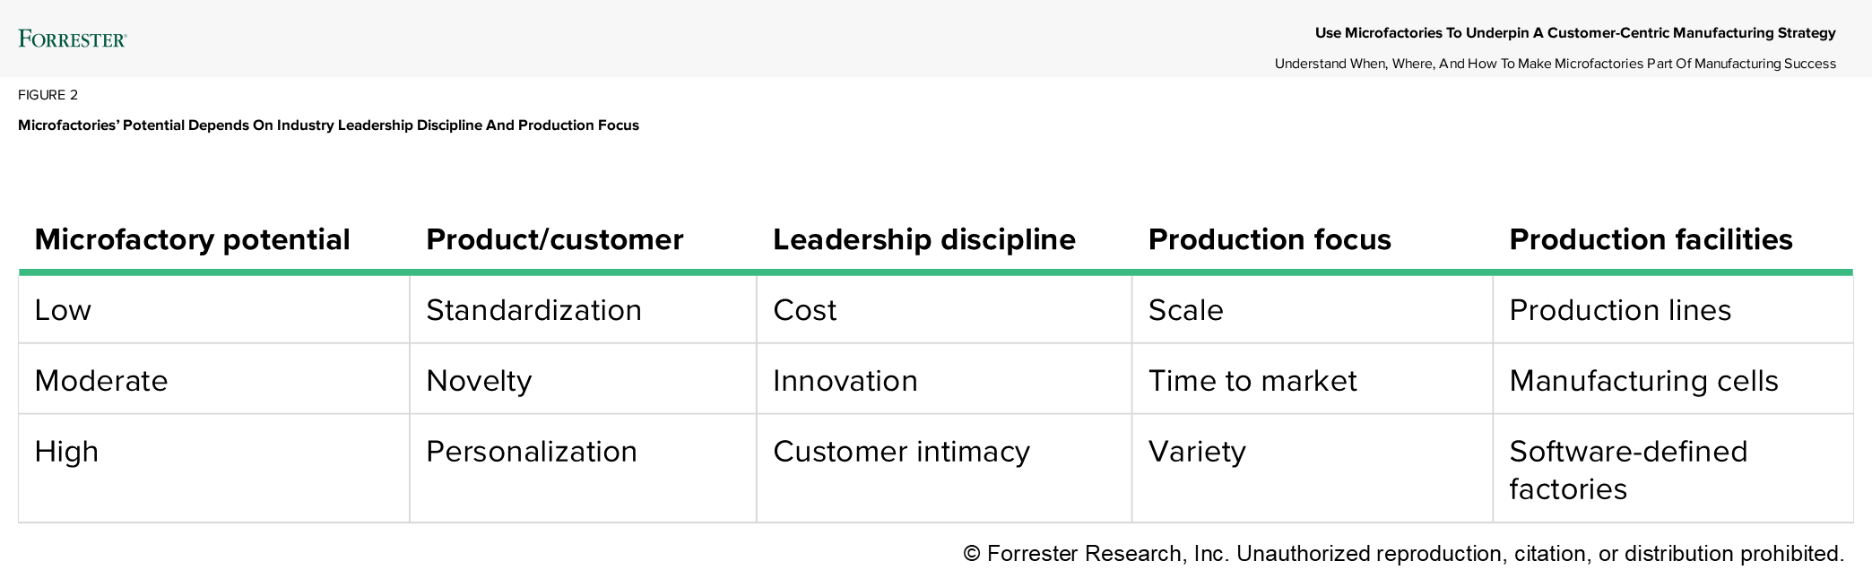Select the "Time to market" cell
Viewport: 1872px width, 570px height.
click(x=1252, y=381)
